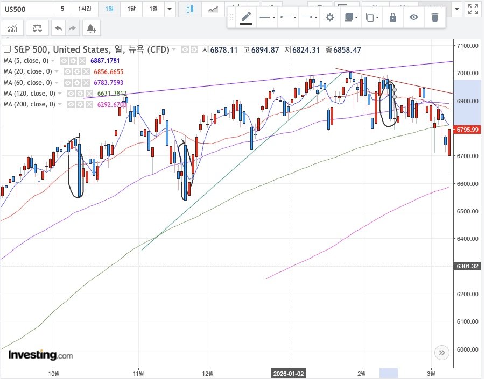The width and height of the screenshot is (485, 379).
Task: Click the MA 5 value 6887.1781
Action: click(105, 61)
